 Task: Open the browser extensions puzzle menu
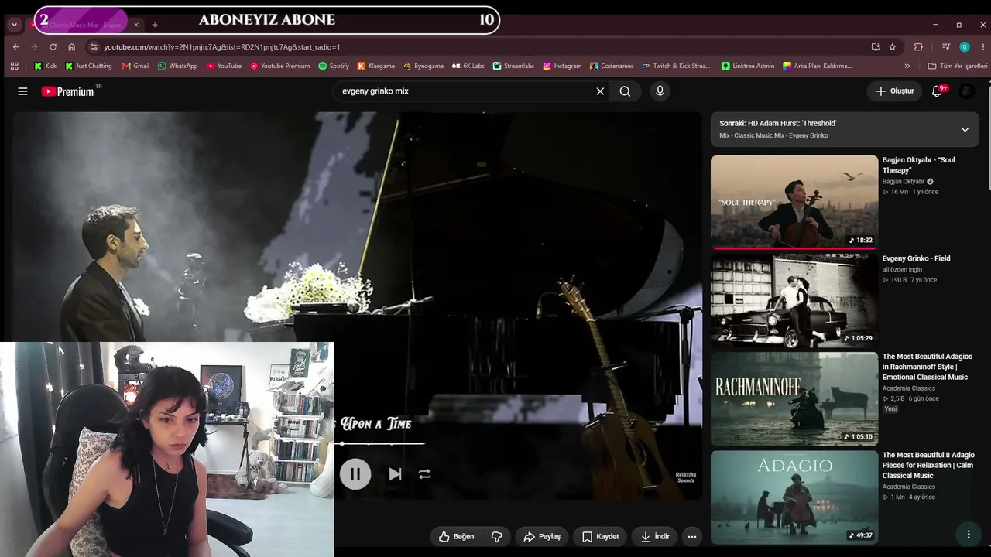coord(918,46)
